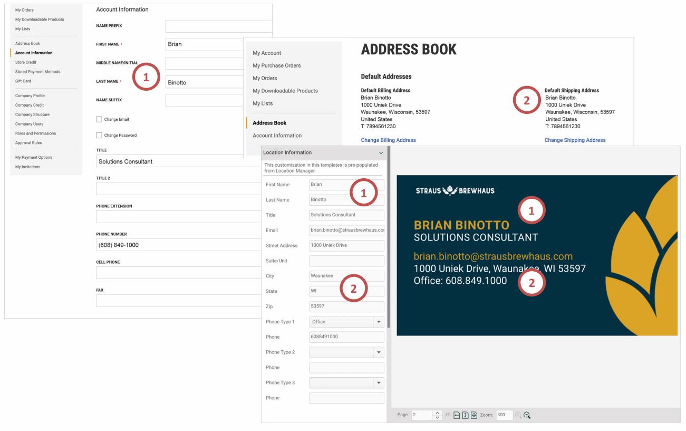Open My Purchase Orders in sidebar
Image resolution: width=686 pixels, height=431 pixels.
pyautogui.click(x=276, y=65)
